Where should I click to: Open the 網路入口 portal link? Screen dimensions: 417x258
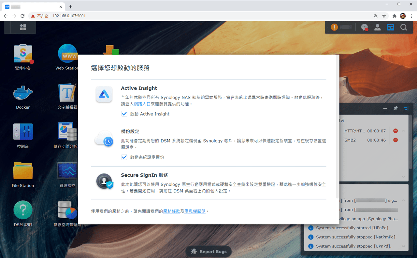(x=142, y=104)
